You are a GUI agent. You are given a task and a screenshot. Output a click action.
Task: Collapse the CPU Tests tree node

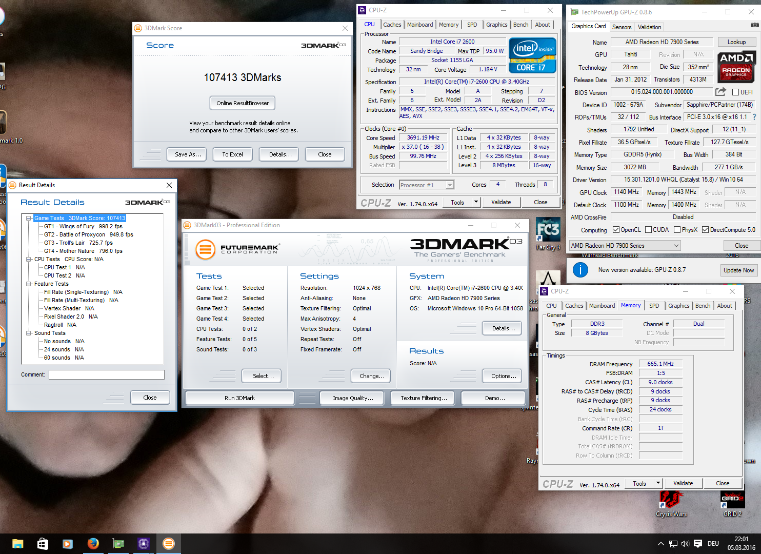coord(29,259)
